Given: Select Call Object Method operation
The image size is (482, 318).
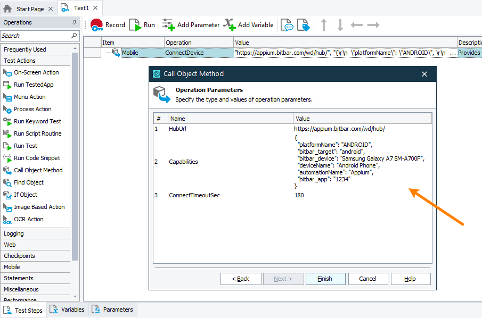Looking at the screenshot, I should [38, 170].
